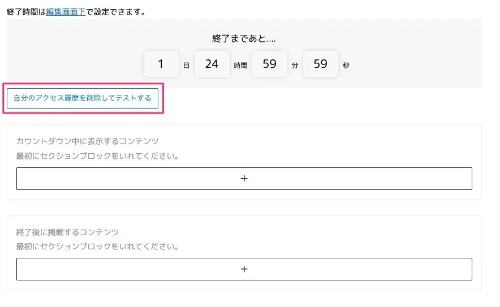Screen dimensions: 500x307
Task: Click the minutes counter box
Action: click(x=270, y=64)
